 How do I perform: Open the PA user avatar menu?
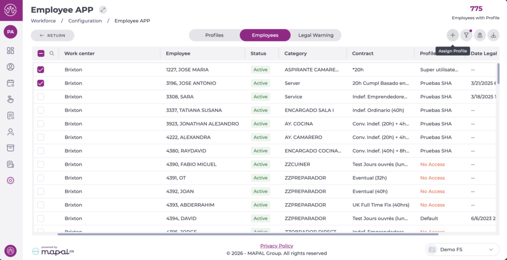pyautogui.click(x=10, y=32)
